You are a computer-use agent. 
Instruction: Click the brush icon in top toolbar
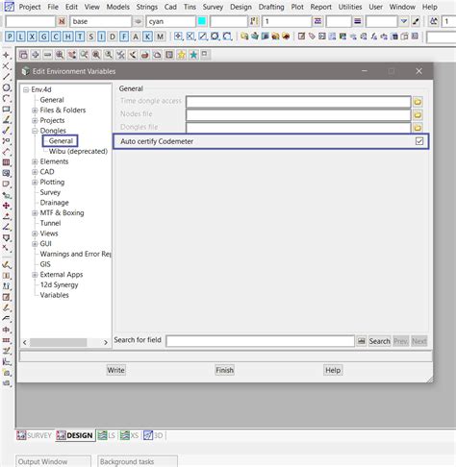pyautogui.click(x=416, y=21)
